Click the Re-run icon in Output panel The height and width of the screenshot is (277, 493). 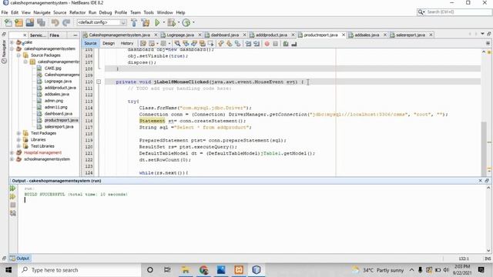point(13,189)
